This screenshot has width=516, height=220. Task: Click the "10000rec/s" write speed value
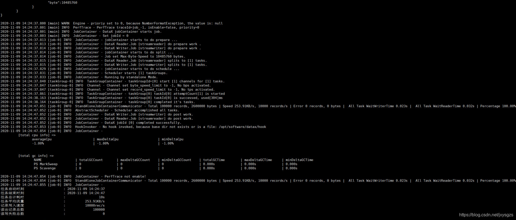click(95, 206)
